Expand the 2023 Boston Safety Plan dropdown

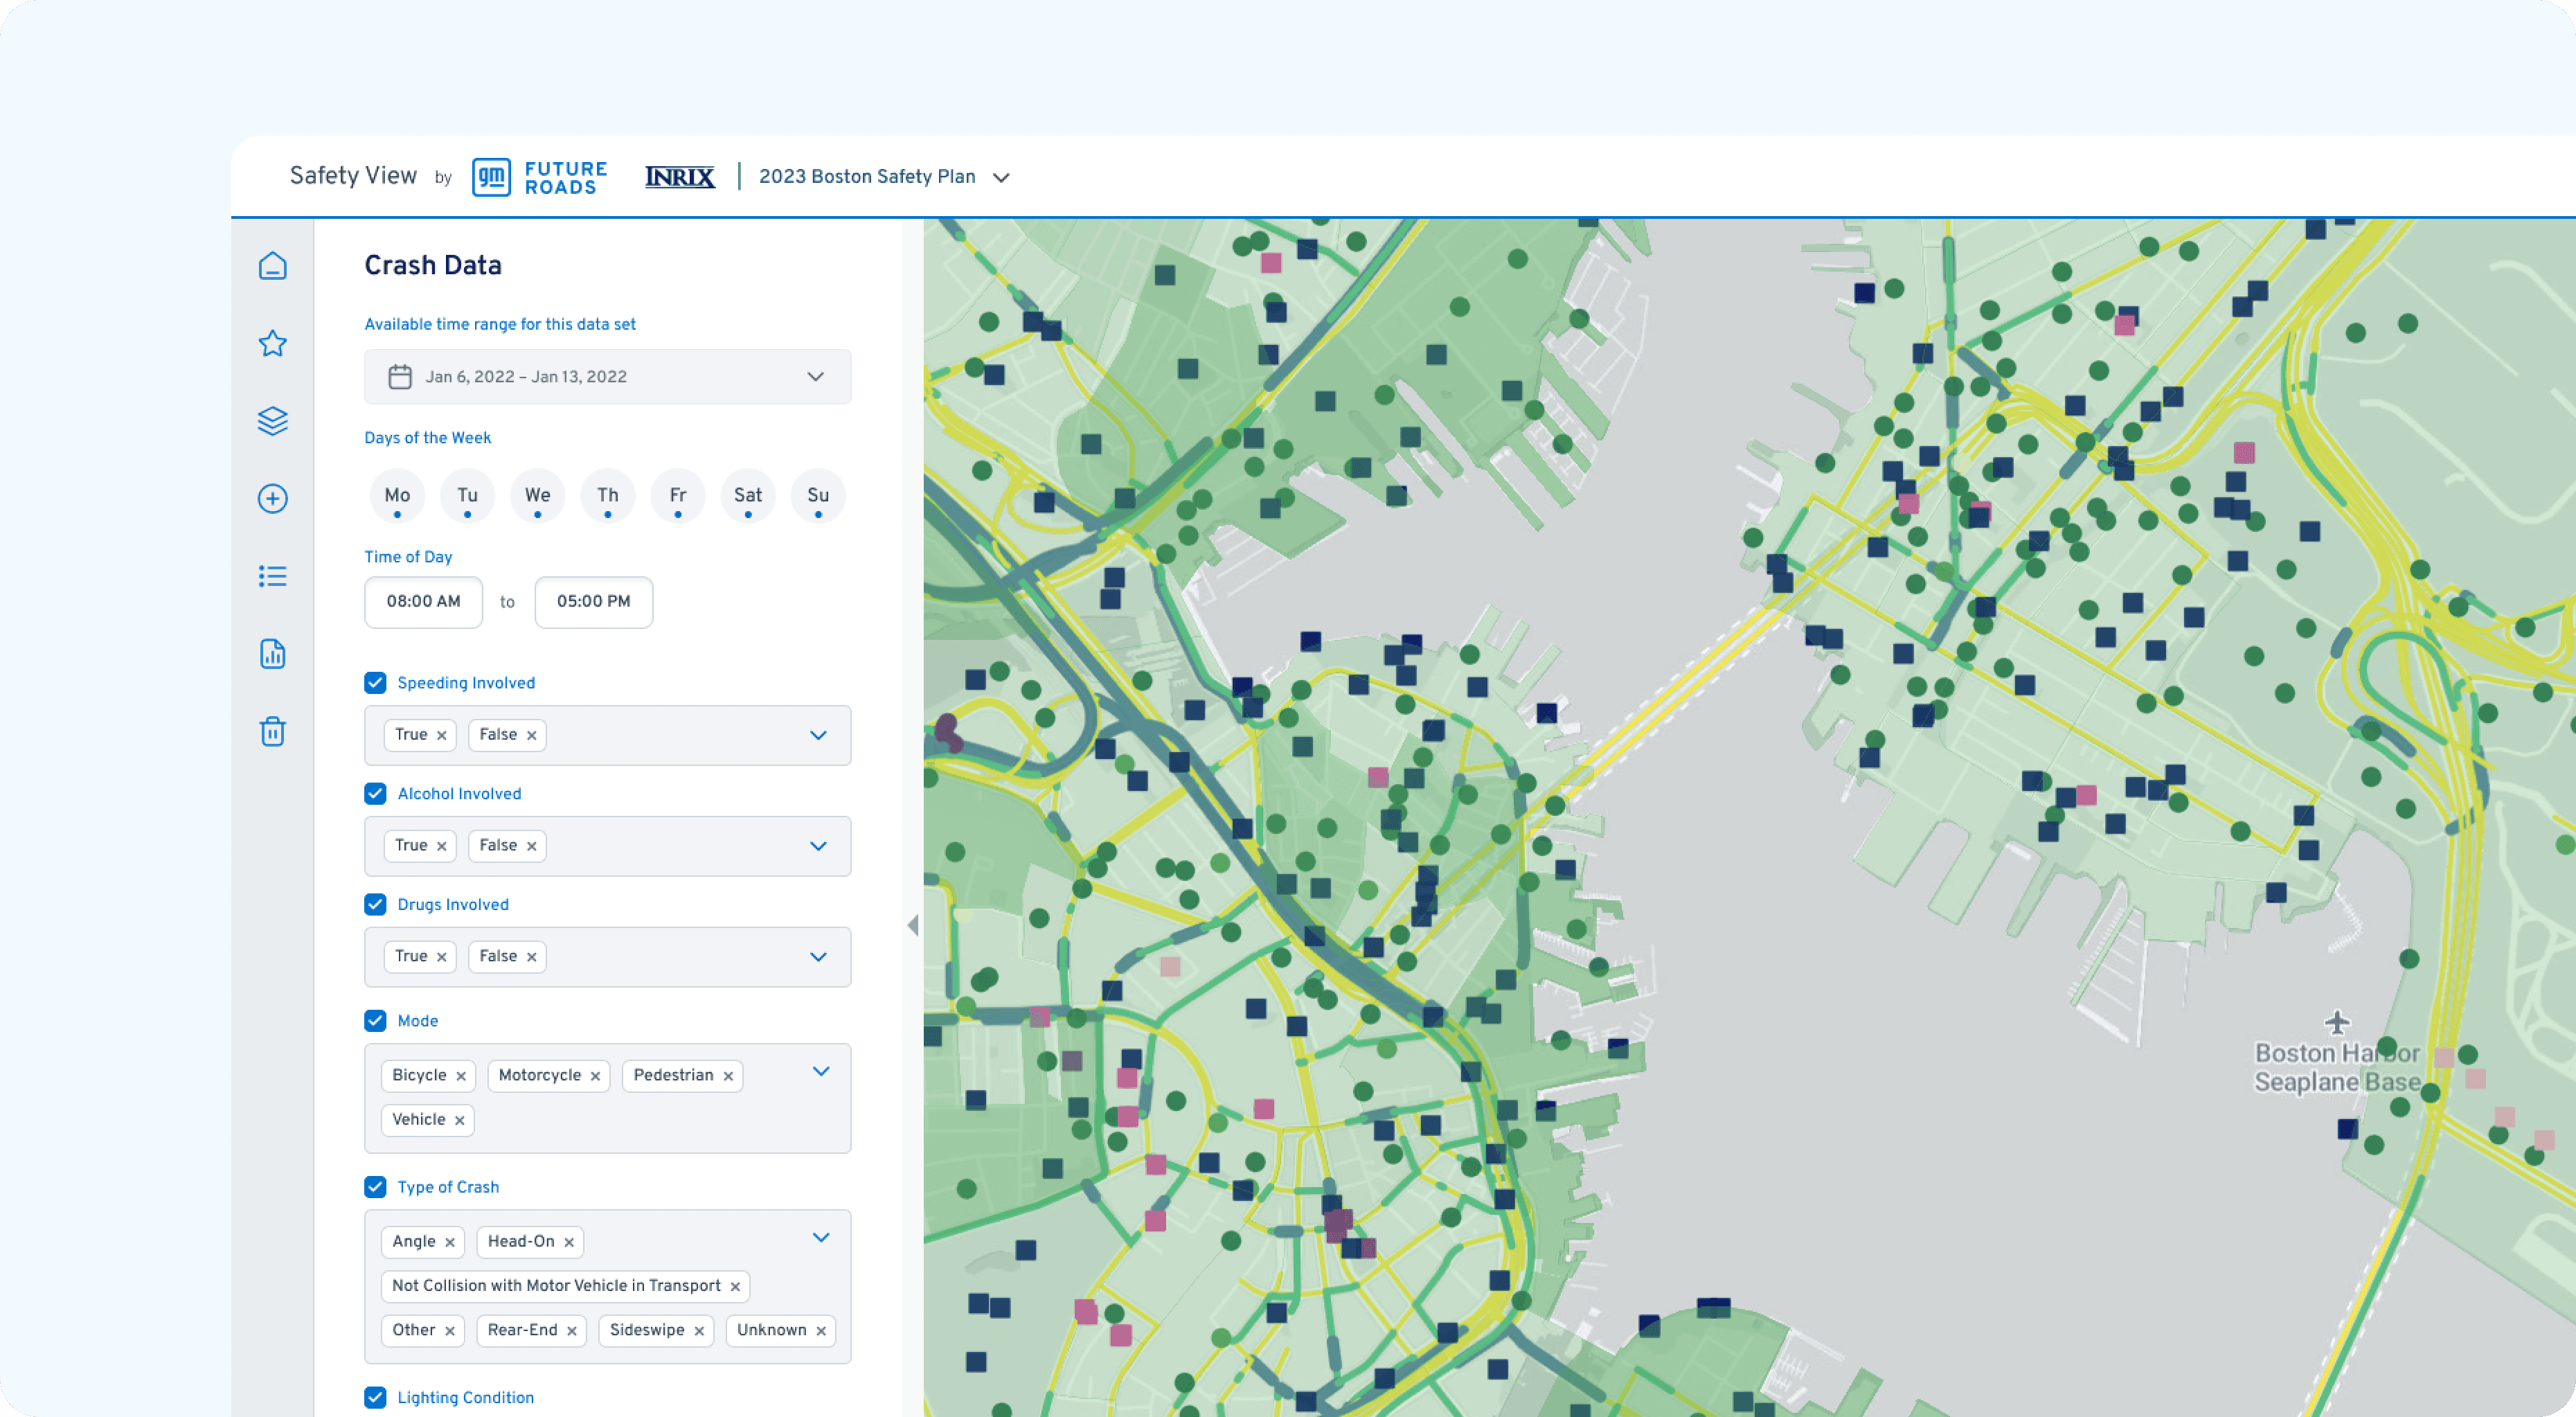(x=1000, y=178)
